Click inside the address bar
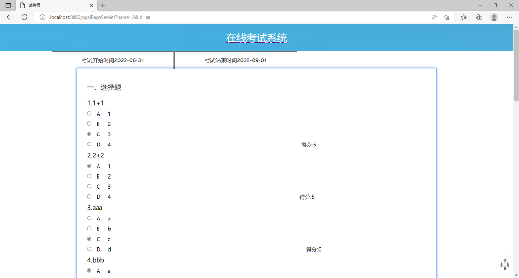Viewport: 519px width, 278px height. tap(192, 17)
